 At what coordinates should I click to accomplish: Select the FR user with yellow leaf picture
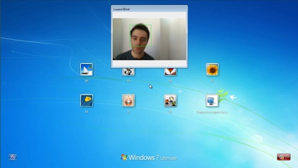[86, 100]
